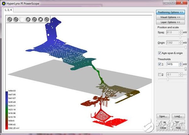Click the Threshold 1 value field showing 1415
The width and height of the screenshot is (189, 135).
[172, 64]
